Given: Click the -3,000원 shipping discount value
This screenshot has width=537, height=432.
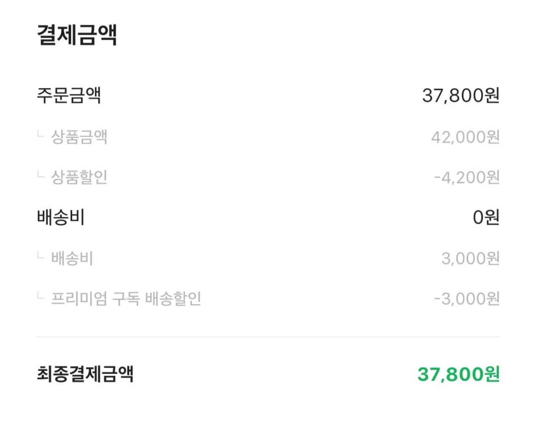Looking at the screenshot, I should (467, 299).
